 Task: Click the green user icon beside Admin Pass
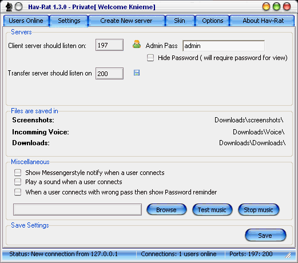click(x=137, y=44)
